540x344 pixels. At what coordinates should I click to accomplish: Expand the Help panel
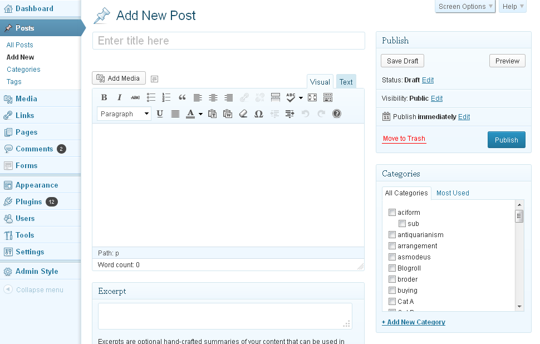pyautogui.click(x=513, y=7)
